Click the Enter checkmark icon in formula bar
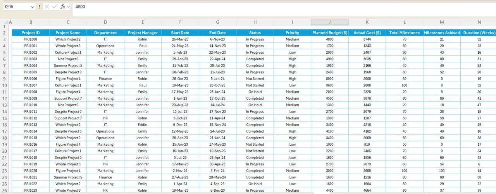 click(55, 7)
